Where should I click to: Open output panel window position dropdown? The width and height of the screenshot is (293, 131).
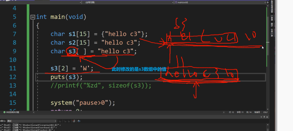coord(261,117)
